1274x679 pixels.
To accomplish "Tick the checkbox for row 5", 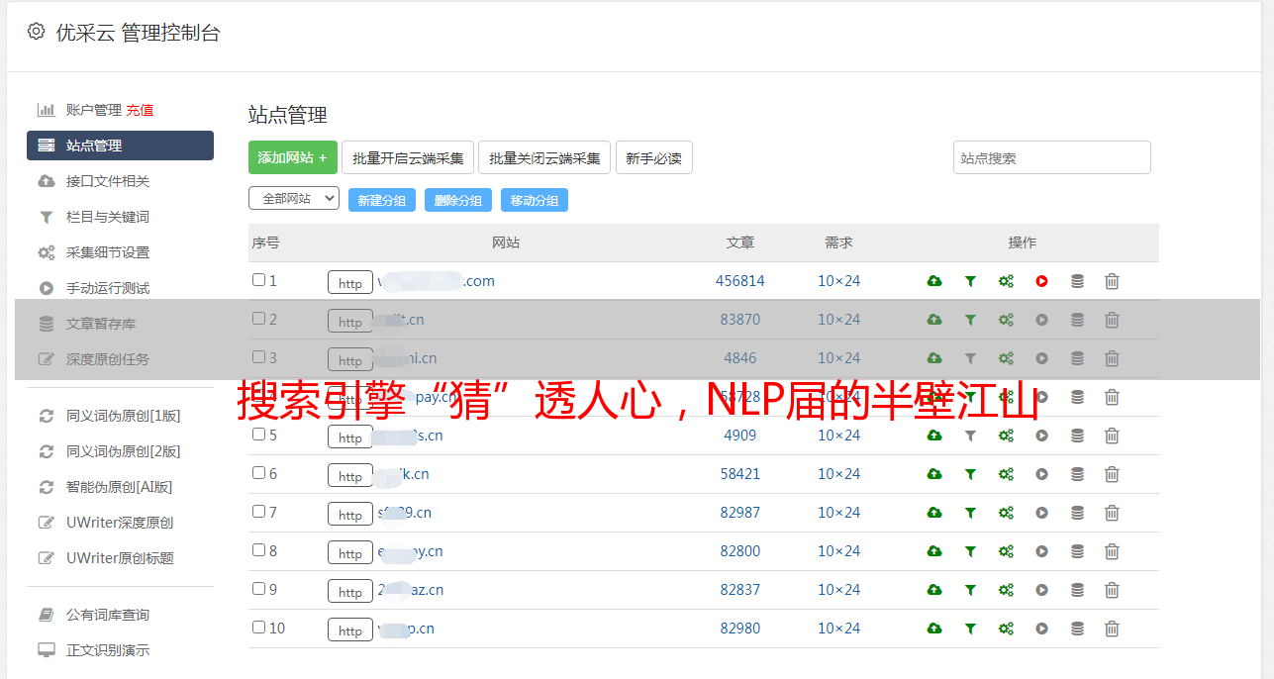I will (258, 435).
